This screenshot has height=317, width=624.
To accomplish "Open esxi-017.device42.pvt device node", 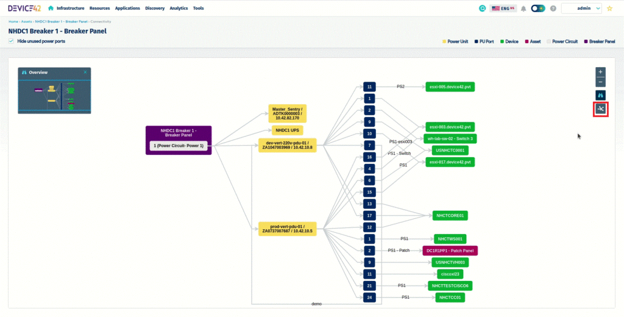I will [450, 162].
